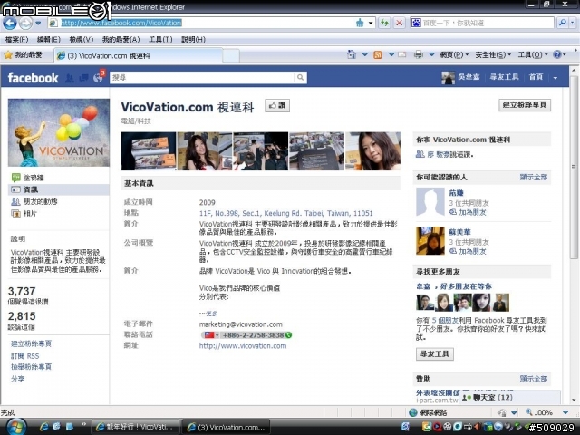Screen dimensions: 580x435
Task: Switch to the 龍年好行！VicoVati... taskbar window
Action: pos(135,427)
